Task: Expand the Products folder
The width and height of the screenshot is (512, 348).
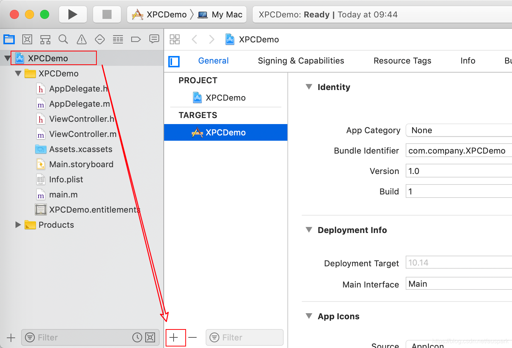Action: (18, 225)
